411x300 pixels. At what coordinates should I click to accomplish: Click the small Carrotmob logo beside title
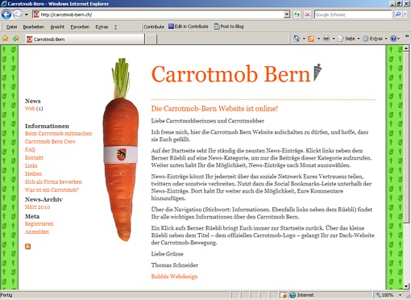point(318,72)
